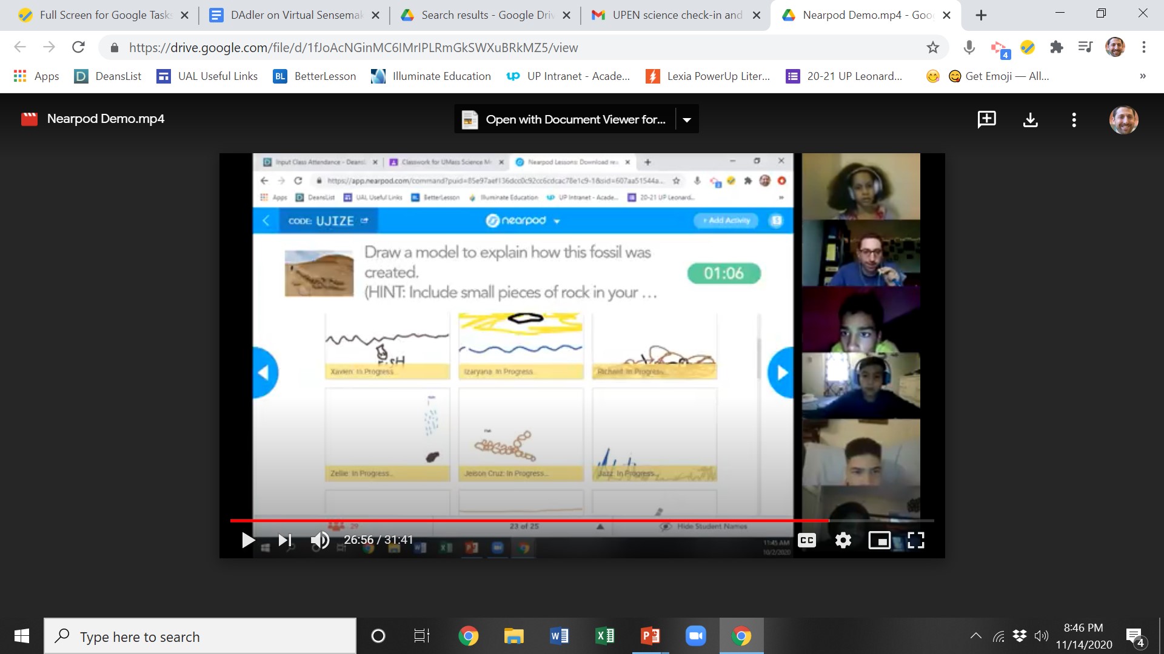Open more actions for the Drive file
The height and width of the screenshot is (654, 1164).
pos(1074,119)
